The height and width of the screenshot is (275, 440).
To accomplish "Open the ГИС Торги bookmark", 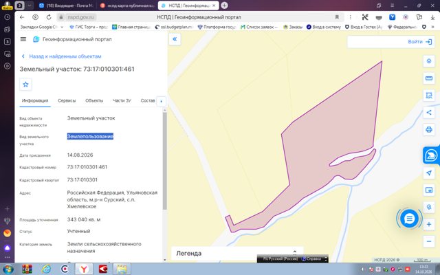I will [89, 27].
